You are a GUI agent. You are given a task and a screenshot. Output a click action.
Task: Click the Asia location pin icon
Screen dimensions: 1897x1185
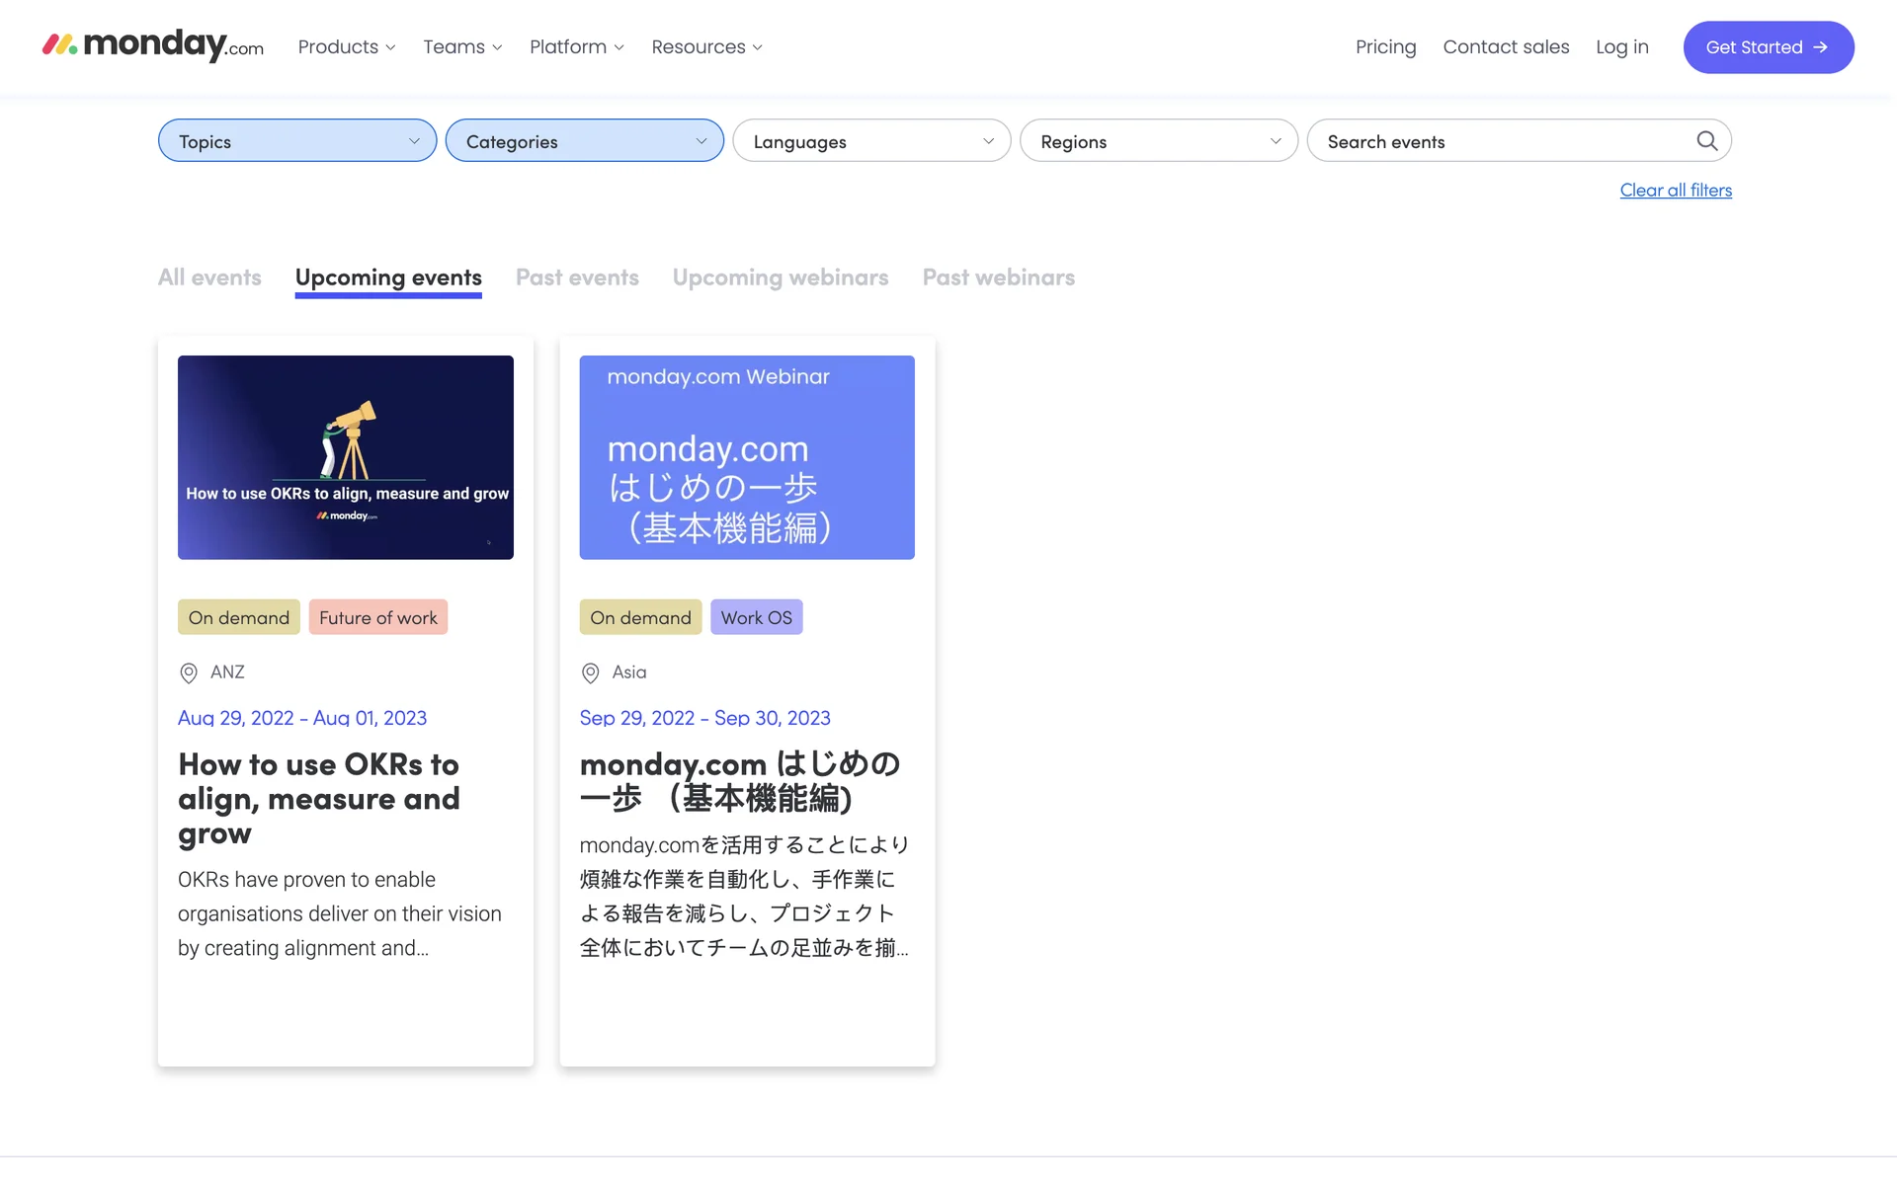click(590, 673)
